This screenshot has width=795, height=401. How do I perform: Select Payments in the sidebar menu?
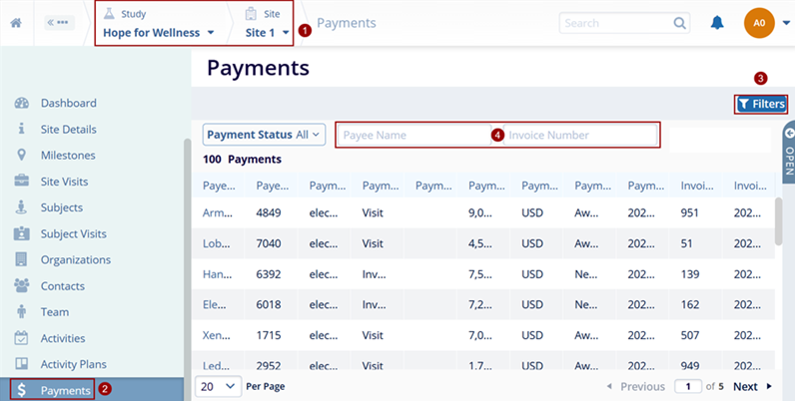(65, 390)
